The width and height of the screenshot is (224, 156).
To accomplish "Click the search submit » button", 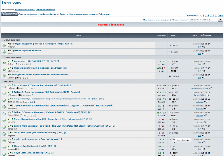I will tap(220, 20).
